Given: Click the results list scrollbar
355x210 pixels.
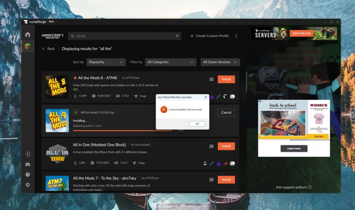Looking at the screenshot, I should [x=246, y=82].
